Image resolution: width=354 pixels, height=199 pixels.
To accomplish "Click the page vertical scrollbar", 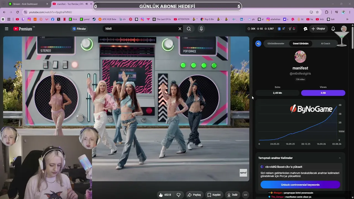I will (x=352, y=37).
